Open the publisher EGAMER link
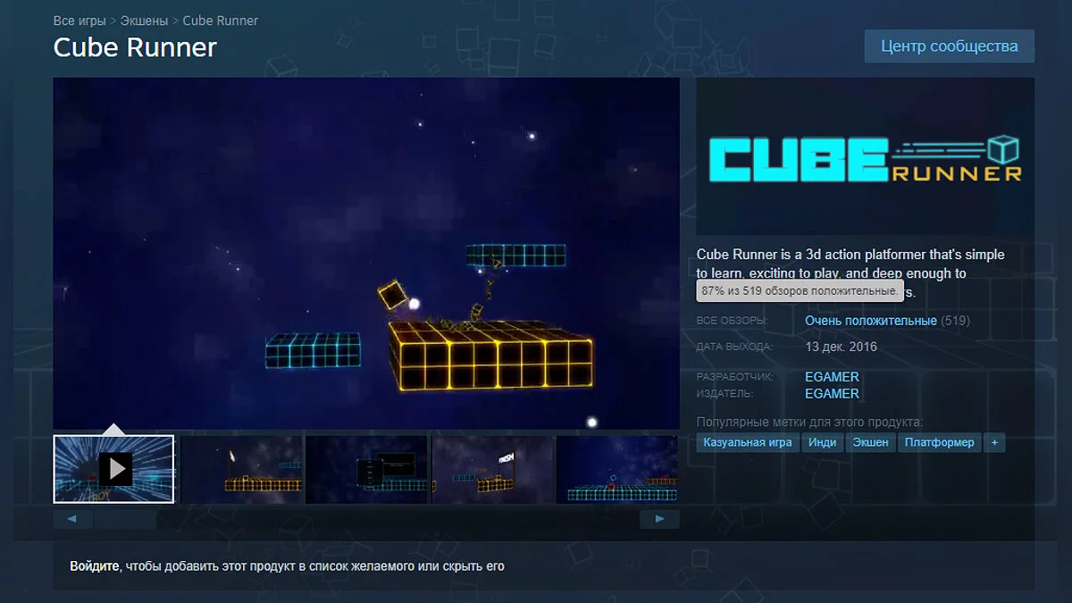This screenshot has height=603, width=1072. 832,394
